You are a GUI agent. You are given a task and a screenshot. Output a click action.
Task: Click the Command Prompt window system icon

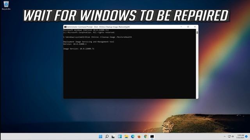point(65,27)
